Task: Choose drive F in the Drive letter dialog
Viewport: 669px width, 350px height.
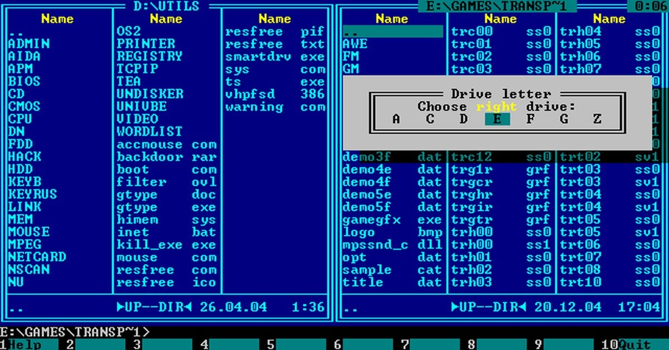Action: click(530, 119)
